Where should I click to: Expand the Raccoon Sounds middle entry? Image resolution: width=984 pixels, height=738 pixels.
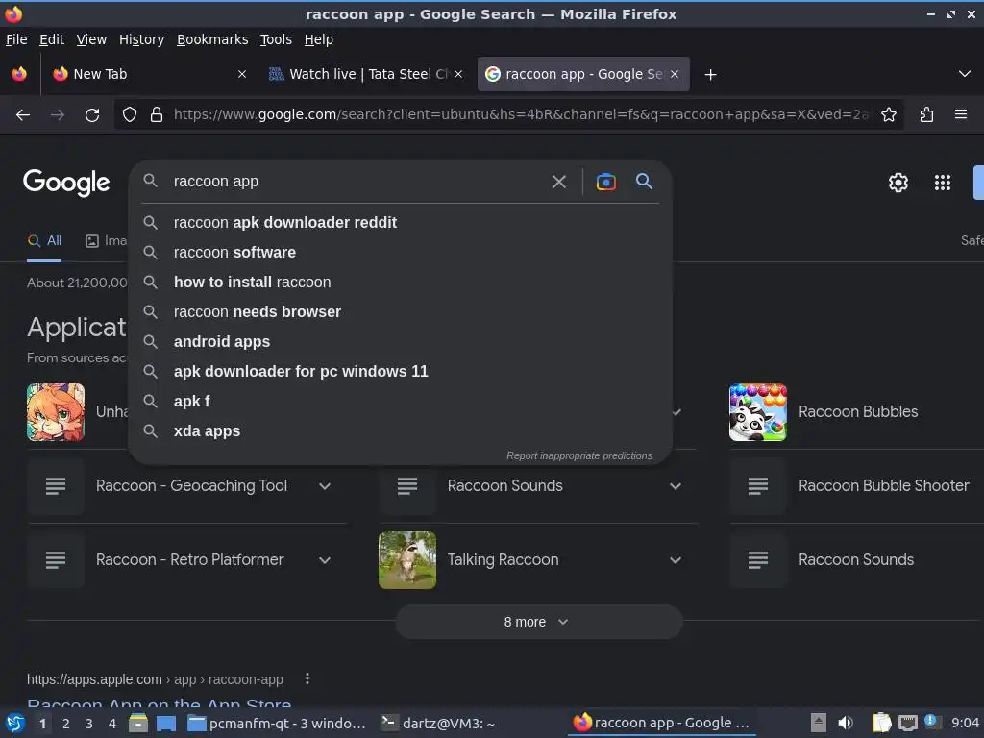tap(676, 486)
